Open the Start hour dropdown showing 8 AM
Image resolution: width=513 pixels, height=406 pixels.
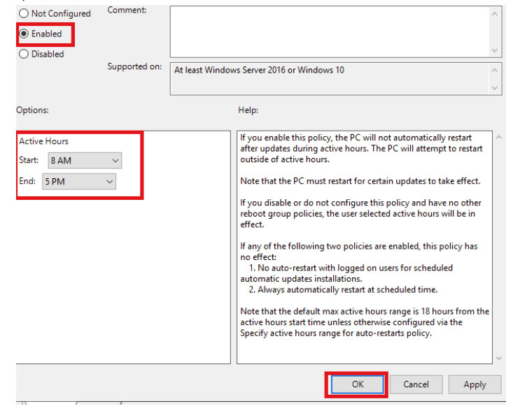(85, 161)
